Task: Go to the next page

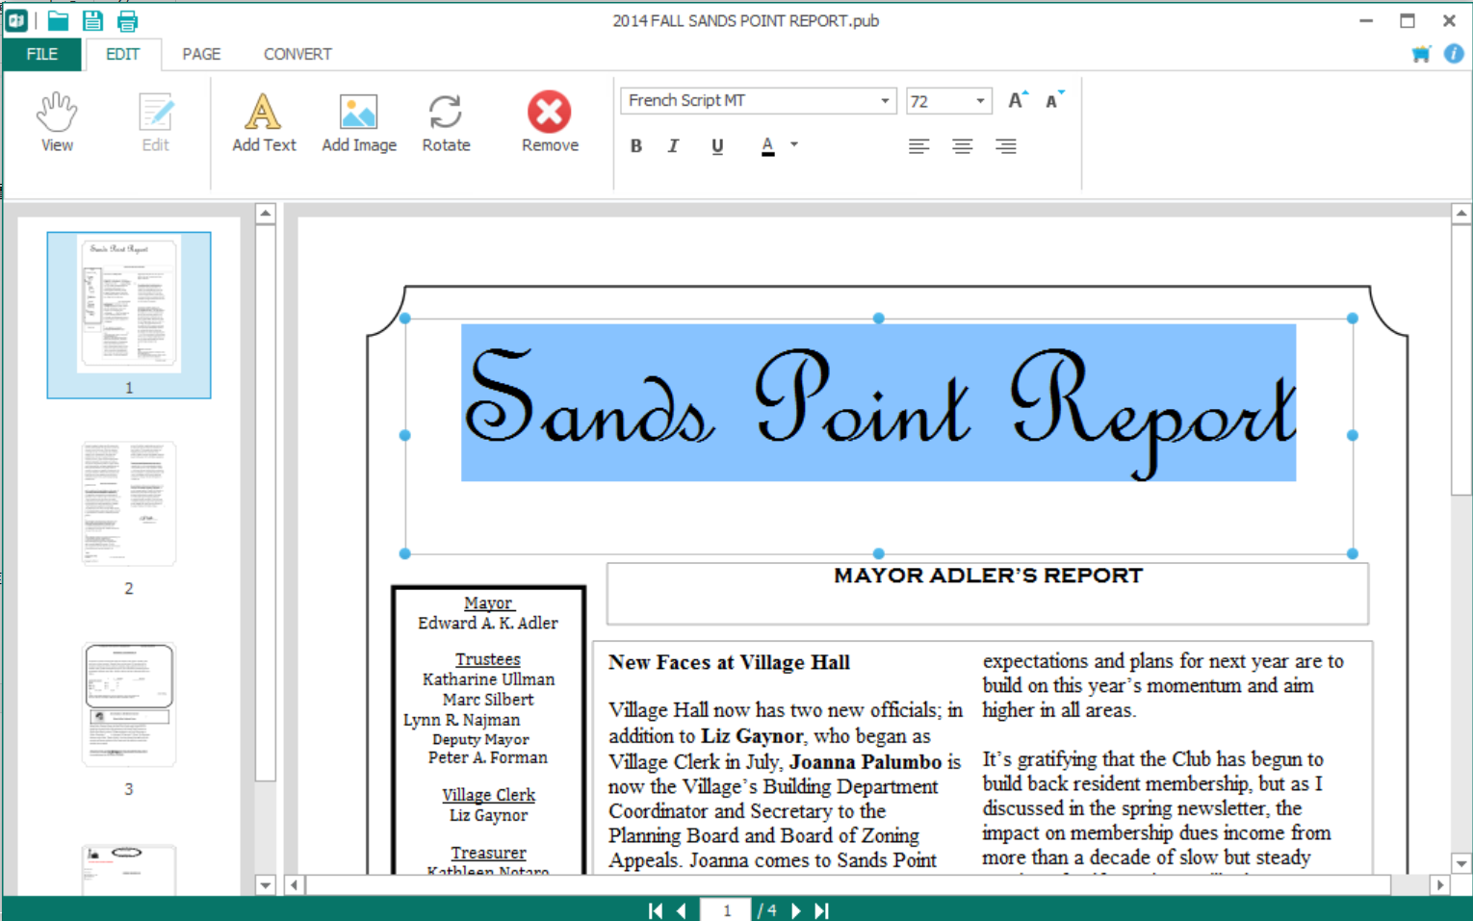Action: (796, 910)
